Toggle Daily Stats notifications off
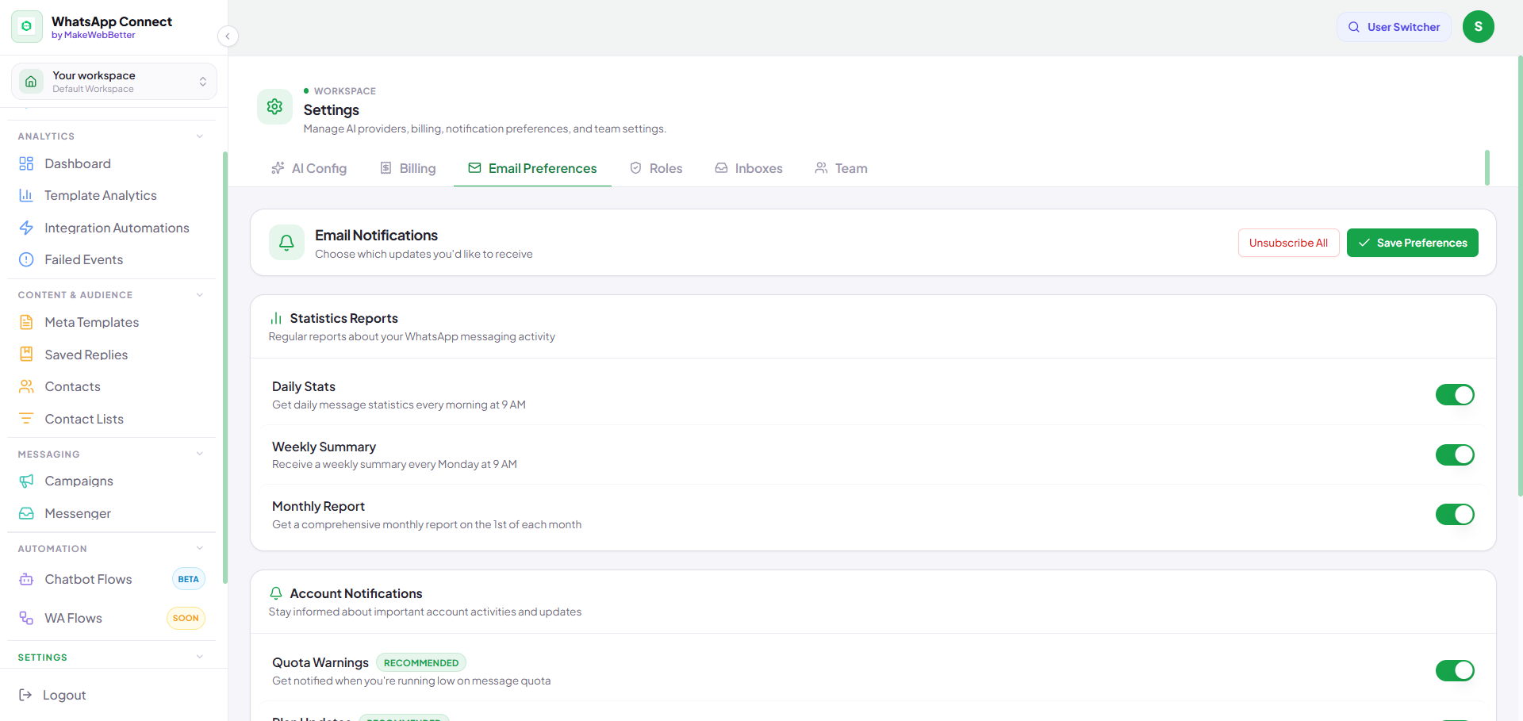 [1455, 395]
